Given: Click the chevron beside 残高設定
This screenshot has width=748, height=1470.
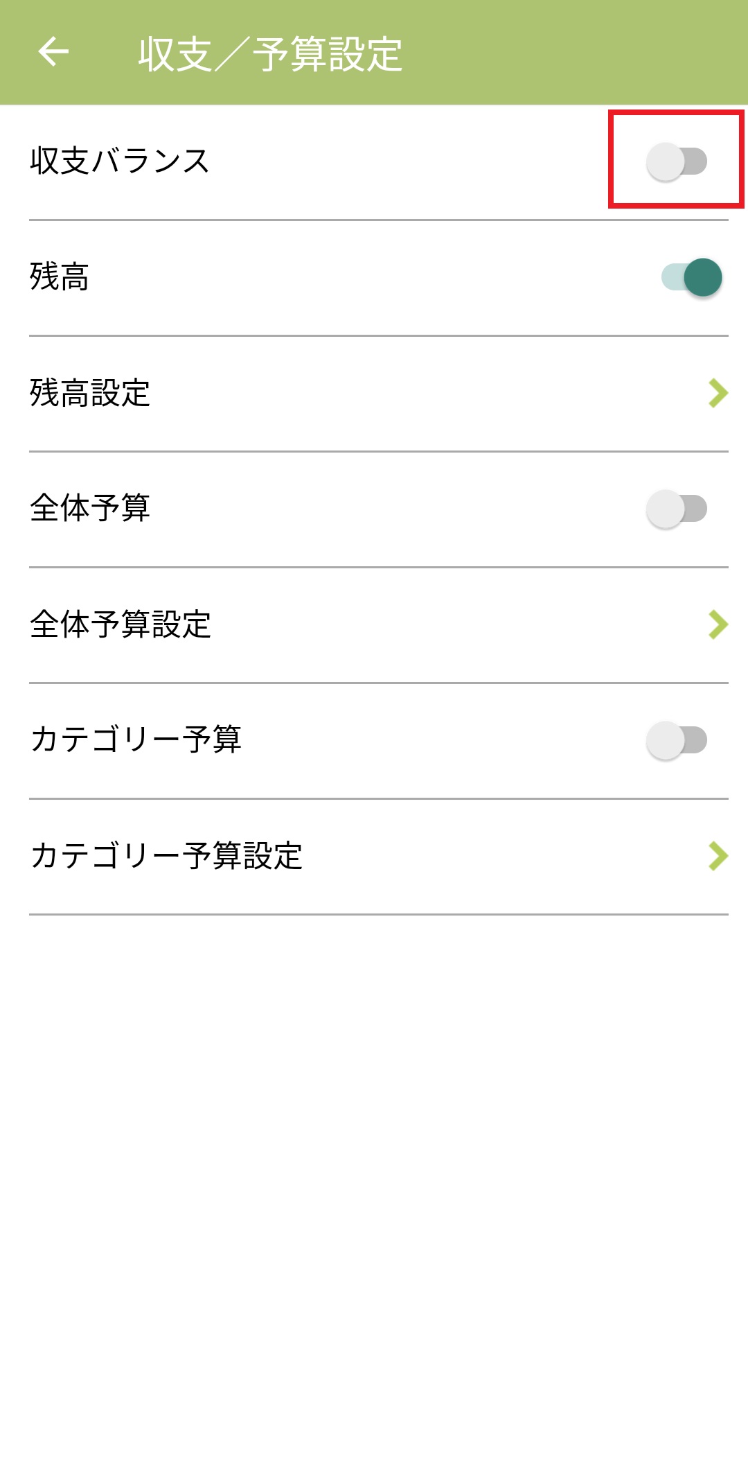Looking at the screenshot, I should 718,393.
